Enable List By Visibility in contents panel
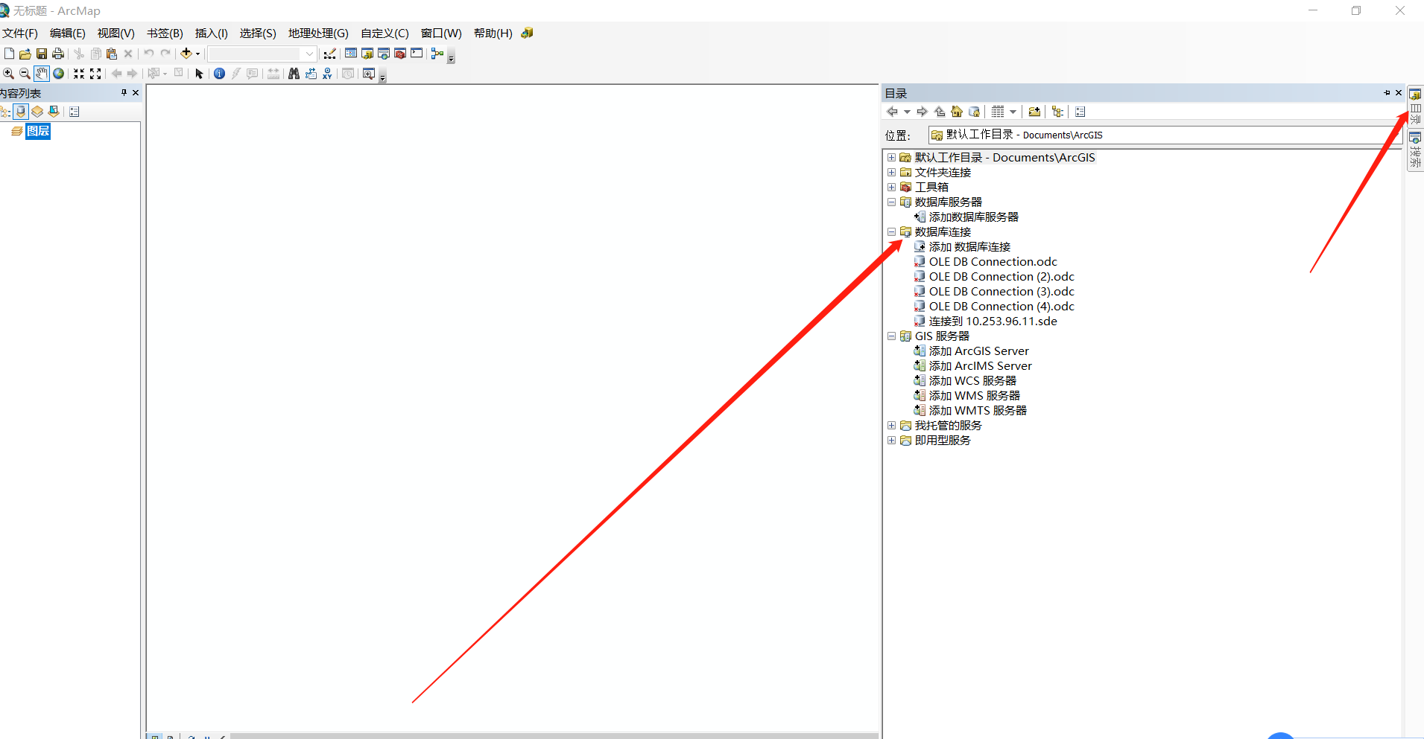The image size is (1424, 739). pos(37,112)
